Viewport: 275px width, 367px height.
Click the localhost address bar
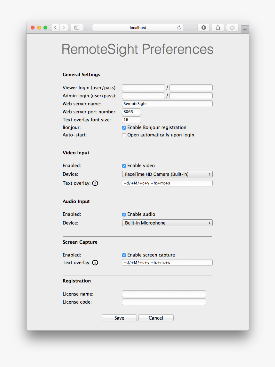137,28
